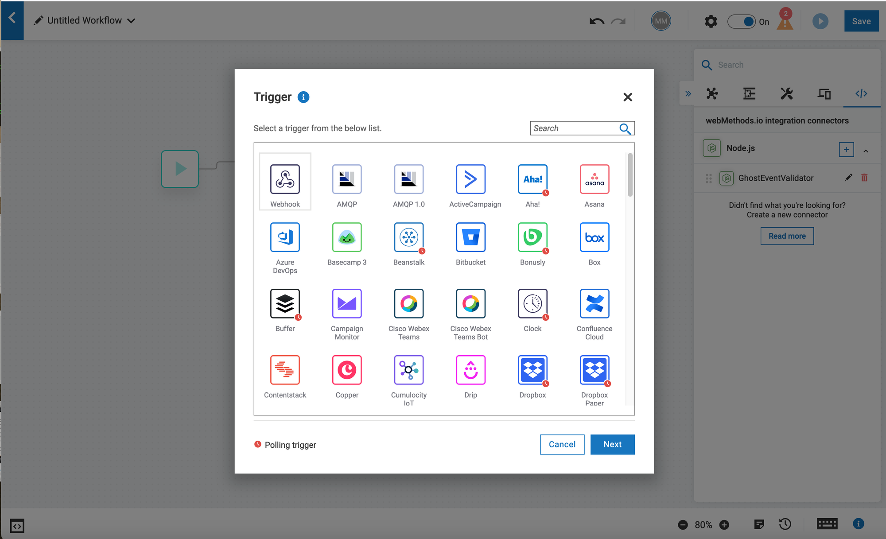The width and height of the screenshot is (886, 539).
Task: Collapse the right panel with double chevron
Action: 688,93
